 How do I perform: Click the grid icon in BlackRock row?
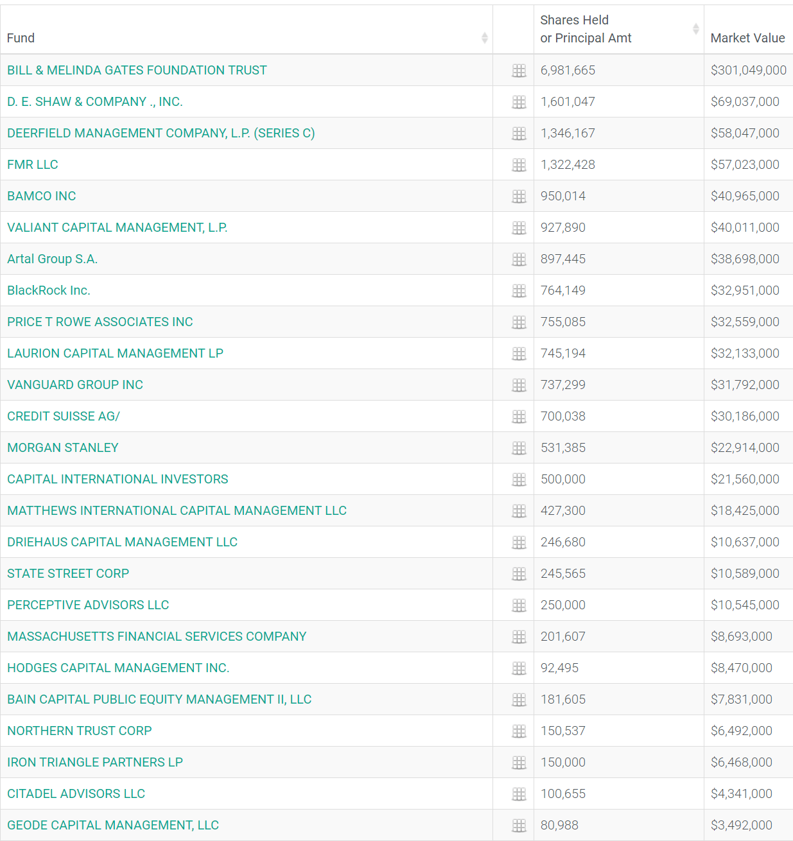(x=519, y=291)
